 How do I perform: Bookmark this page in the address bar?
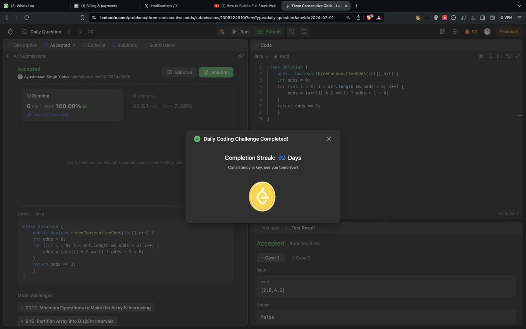(x=82, y=18)
